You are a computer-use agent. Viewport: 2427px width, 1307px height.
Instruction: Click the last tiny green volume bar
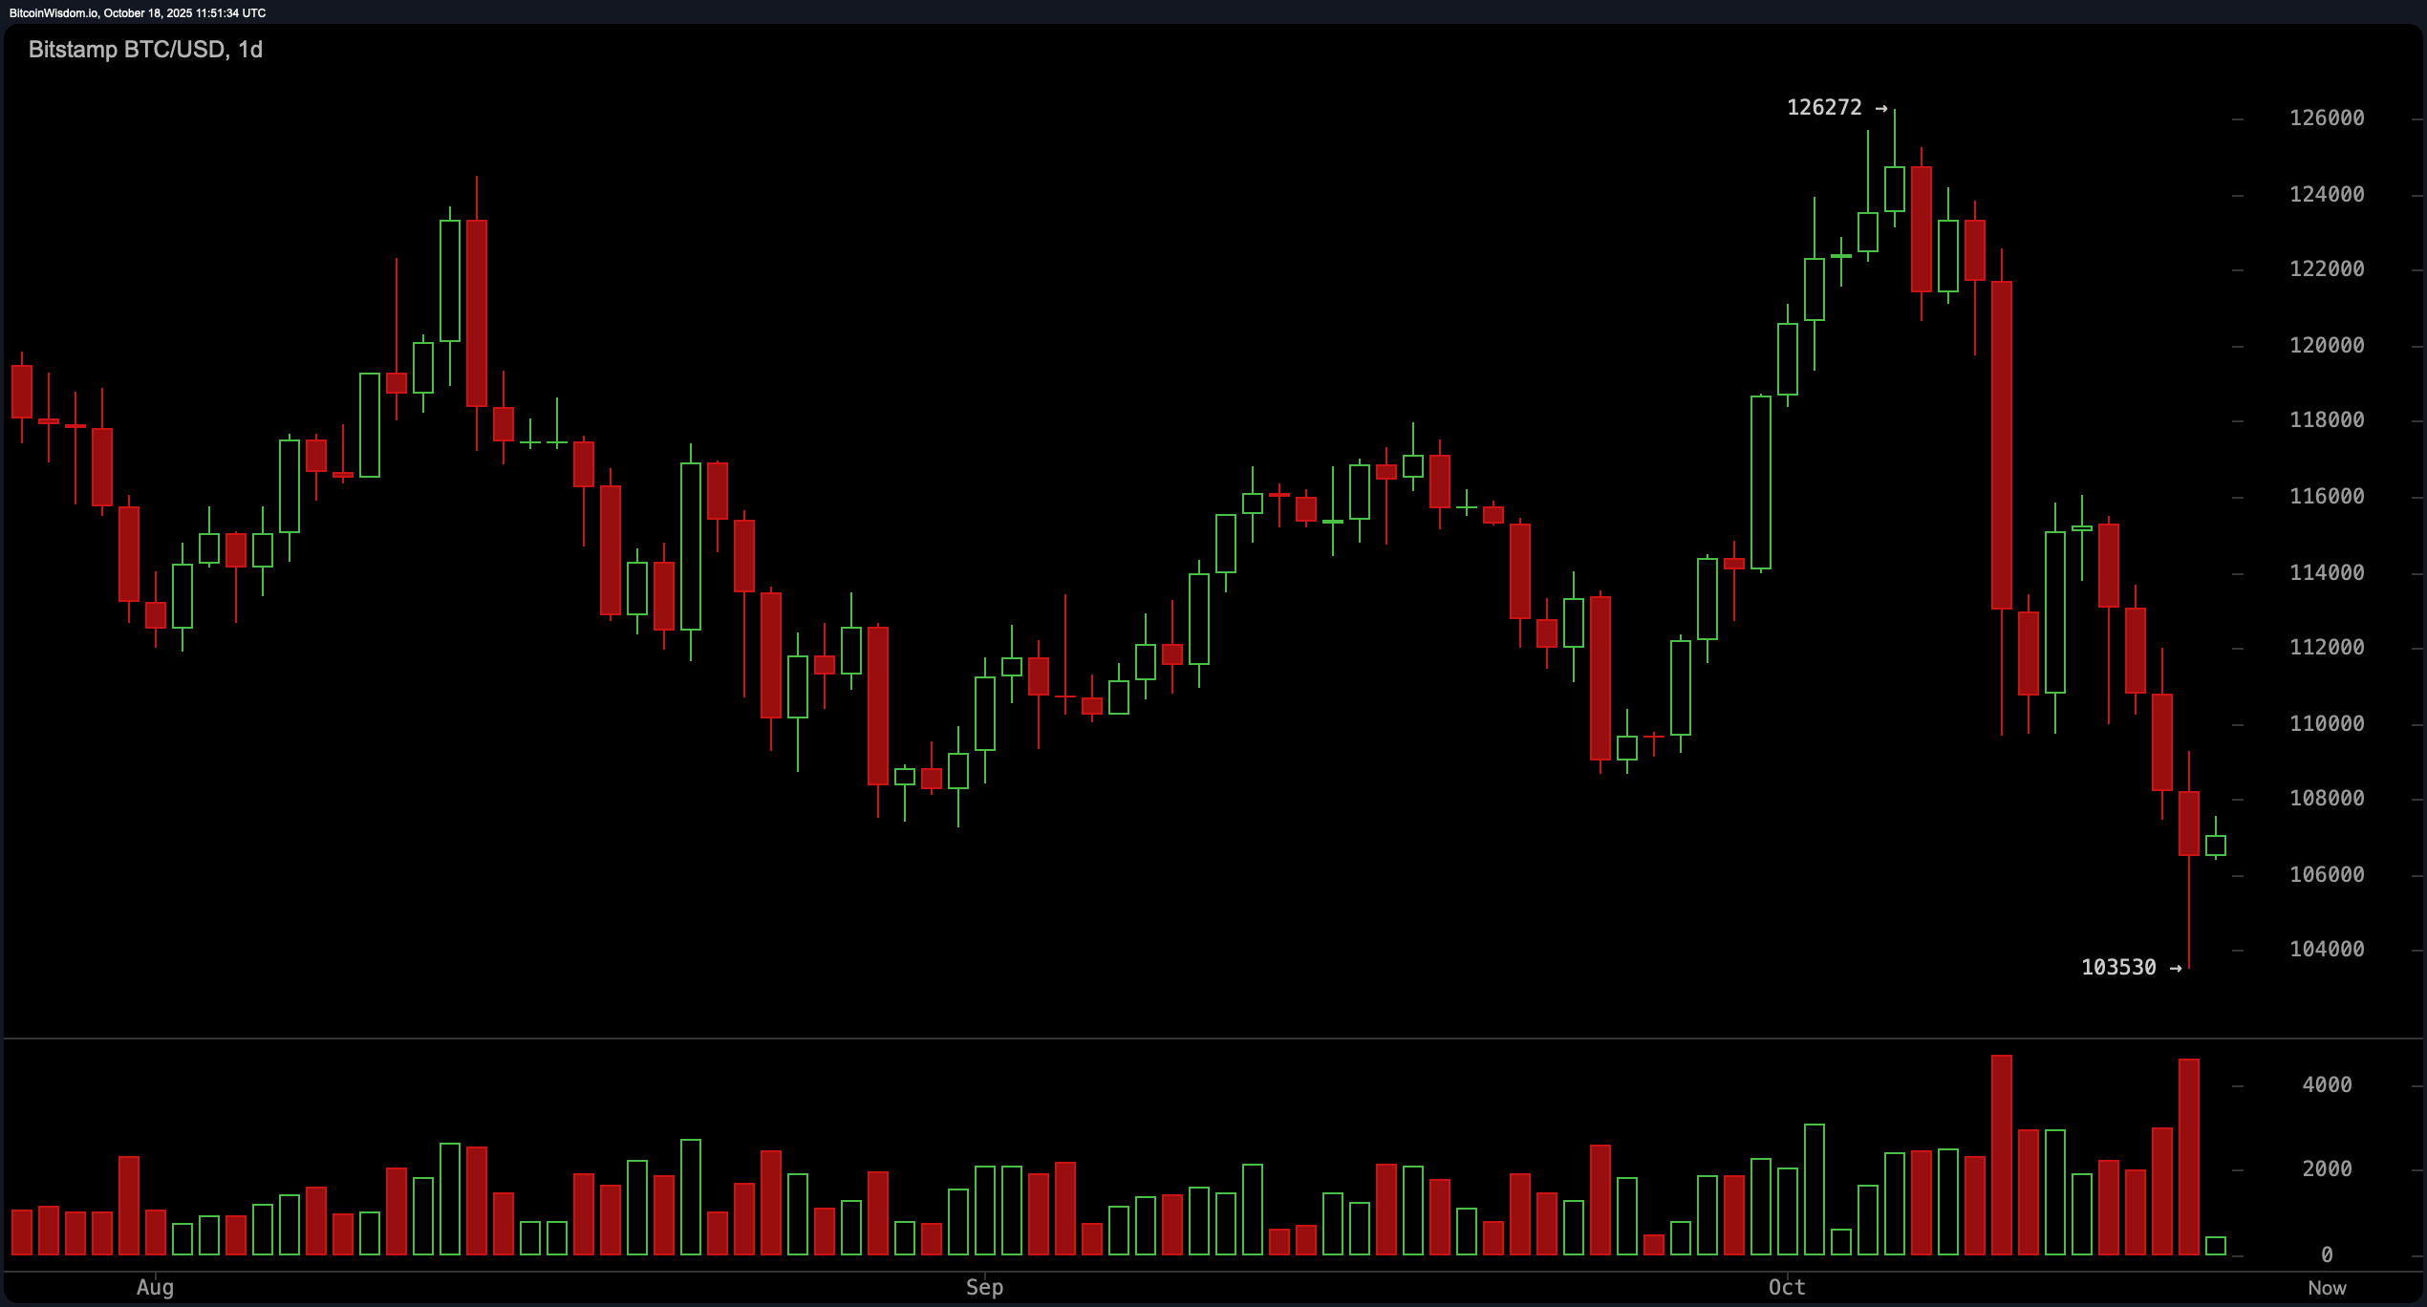pyautogui.click(x=2215, y=1246)
